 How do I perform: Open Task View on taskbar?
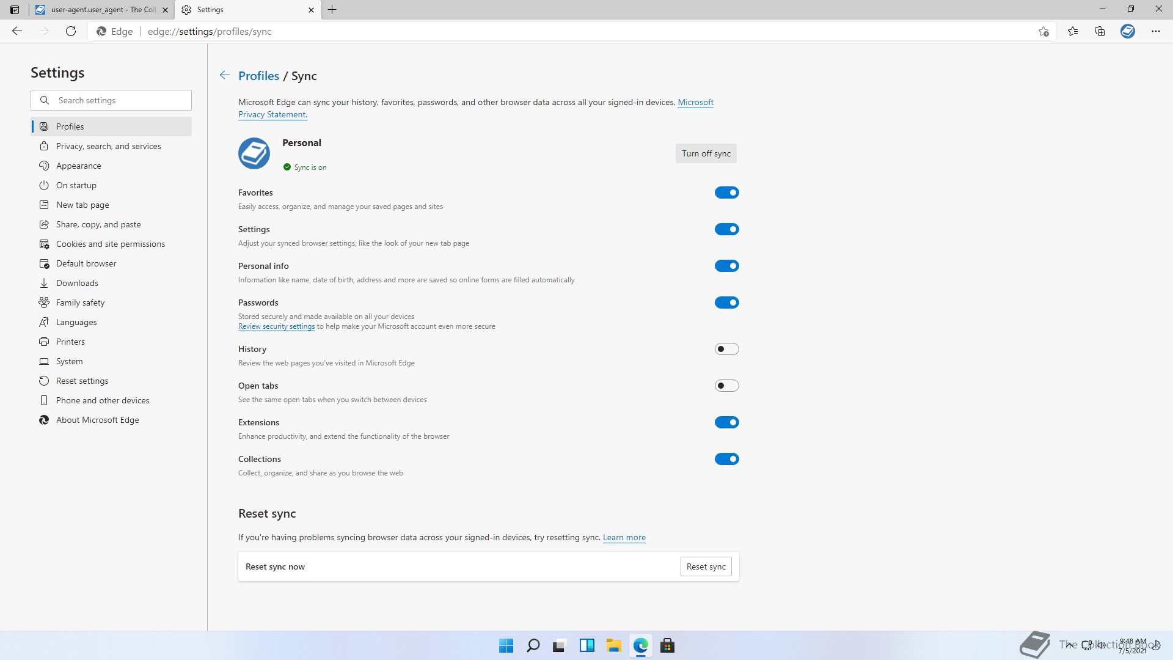click(560, 645)
